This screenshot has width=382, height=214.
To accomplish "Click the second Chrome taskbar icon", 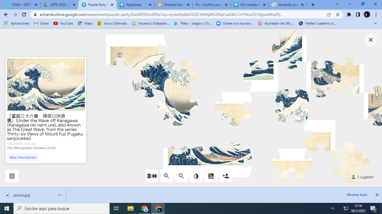I will tap(158, 208).
